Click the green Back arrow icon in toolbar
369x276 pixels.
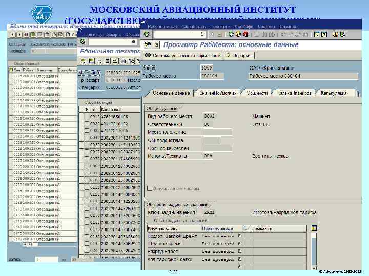pyautogui.click(x=231, y=34)
